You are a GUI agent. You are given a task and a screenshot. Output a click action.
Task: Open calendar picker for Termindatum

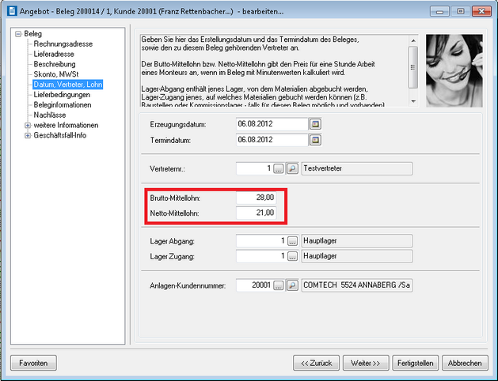click(x=315, y=140)
